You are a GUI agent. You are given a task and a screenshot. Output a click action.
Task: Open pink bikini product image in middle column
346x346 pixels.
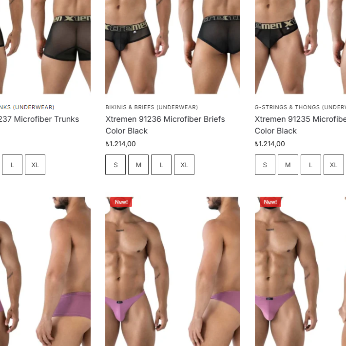(x=173, y=271)
